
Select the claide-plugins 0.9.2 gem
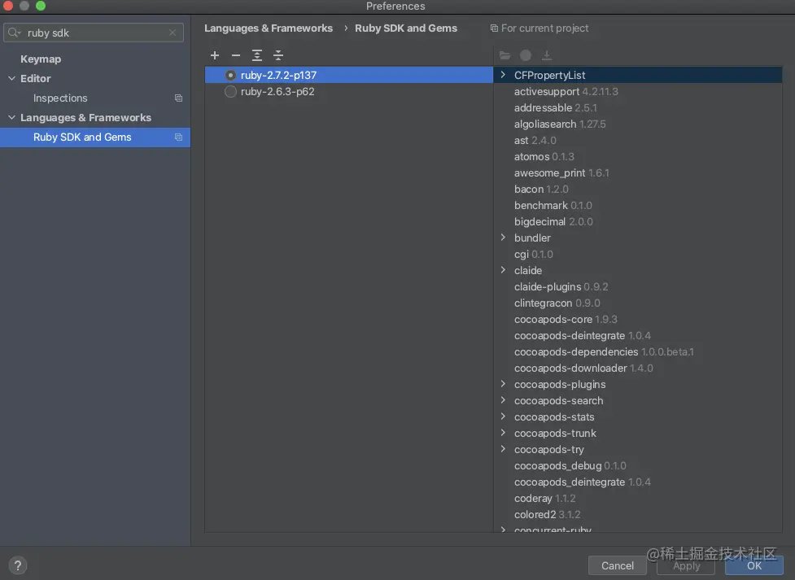coord(561,286)
